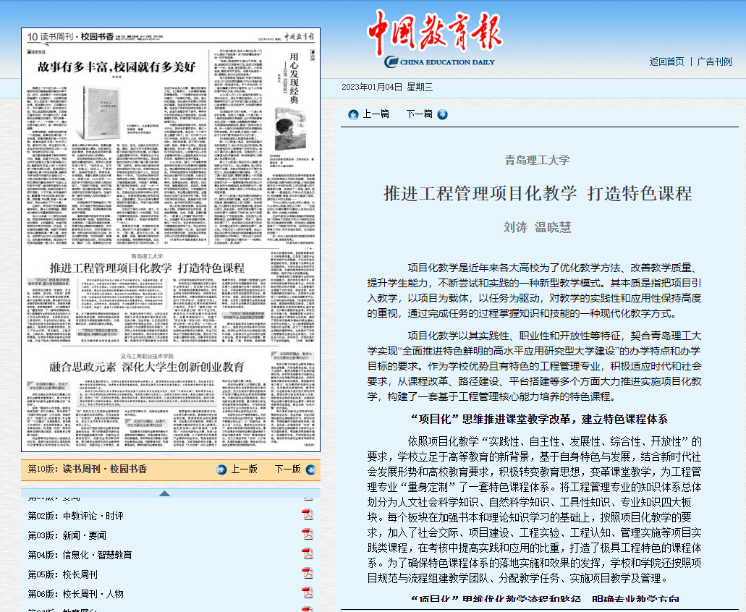Download PDF of 第03版 新闻·要闻
Screen dimensions: 746x612
pyautogui.click(x=308, y=535)
